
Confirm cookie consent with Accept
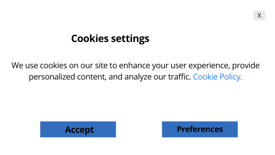78,129
